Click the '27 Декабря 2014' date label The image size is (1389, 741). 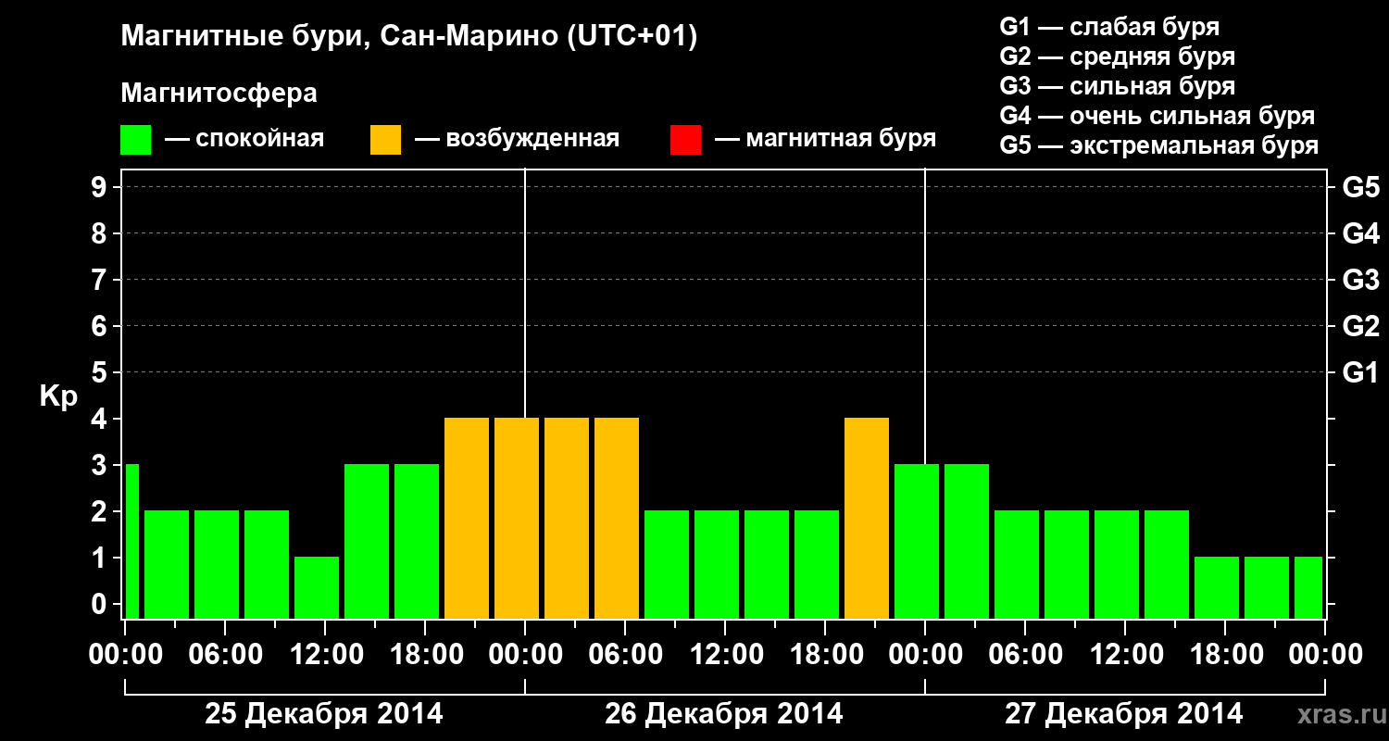(1124, 714)
